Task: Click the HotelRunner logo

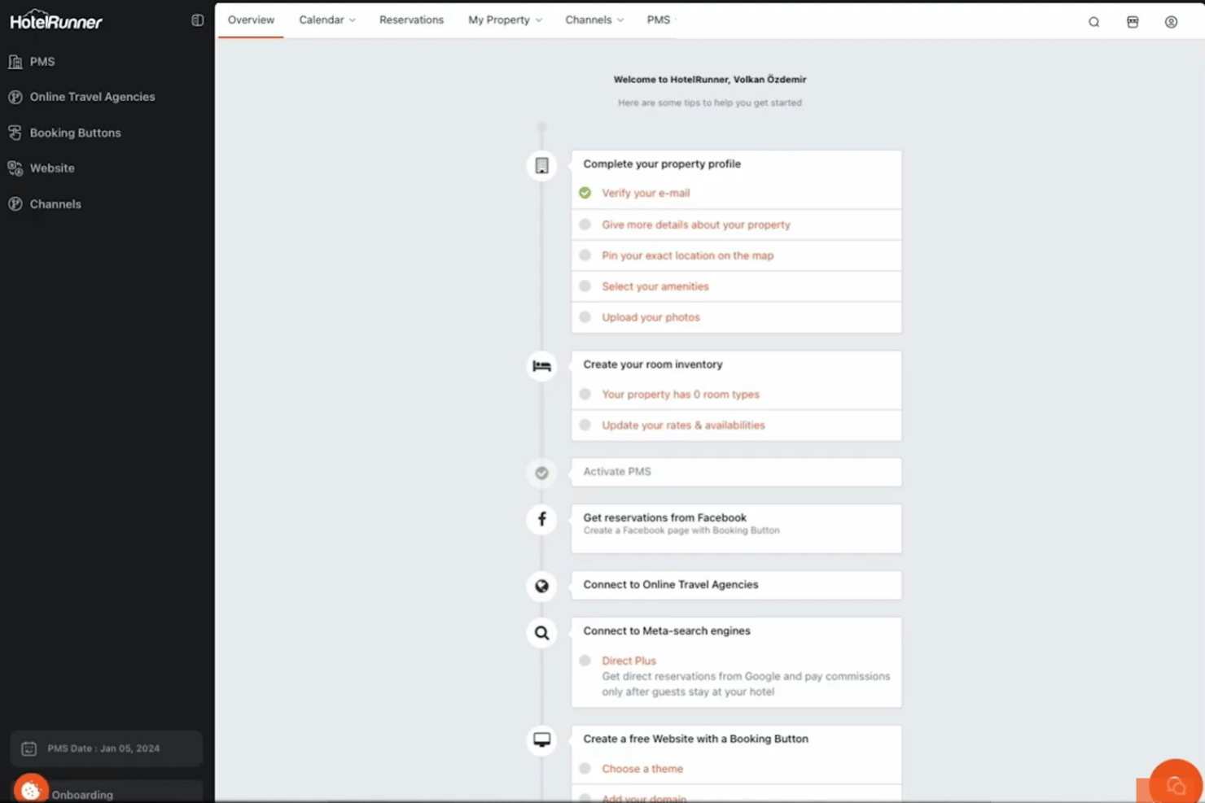Action: tap(56, 20)
